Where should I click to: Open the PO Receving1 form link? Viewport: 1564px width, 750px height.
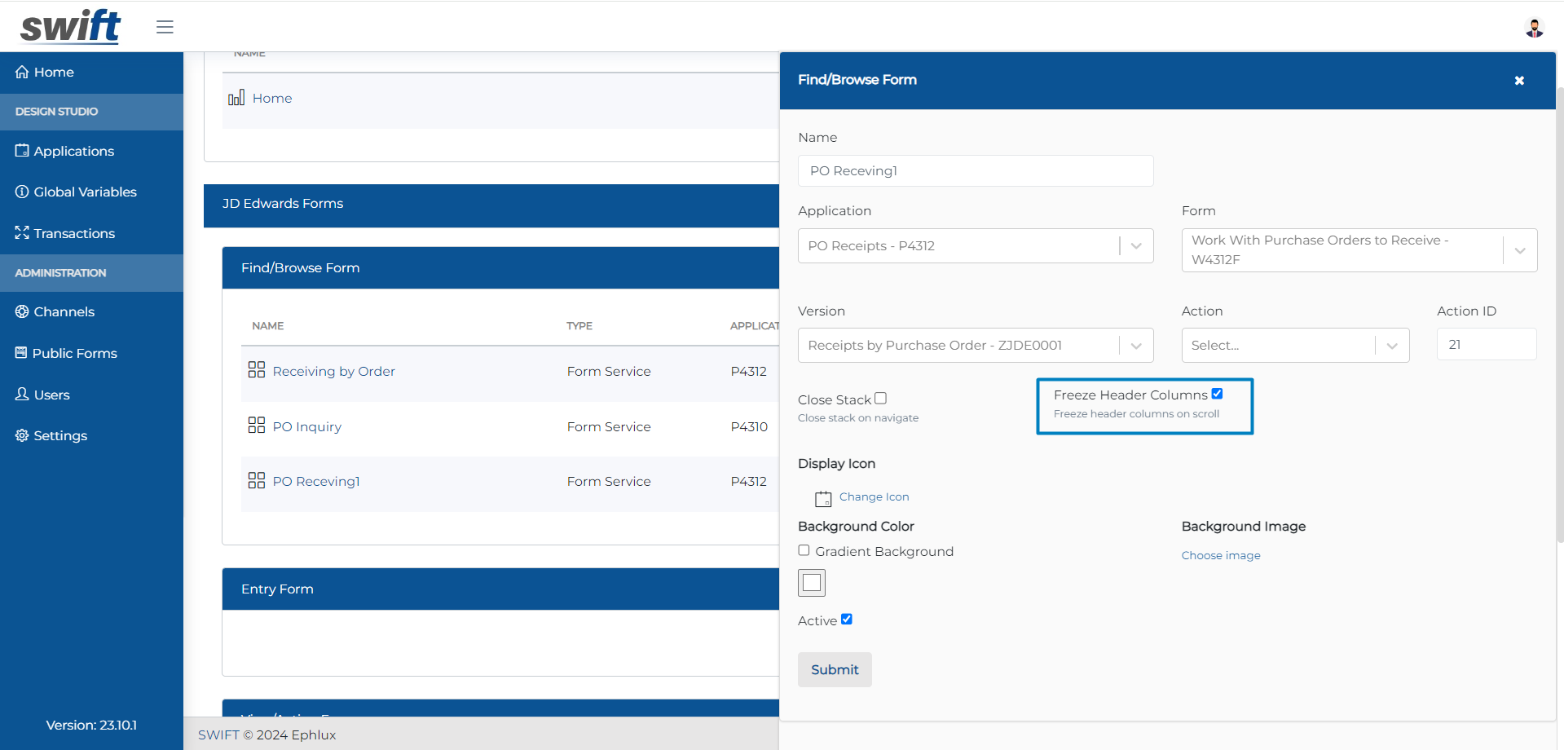316,482
